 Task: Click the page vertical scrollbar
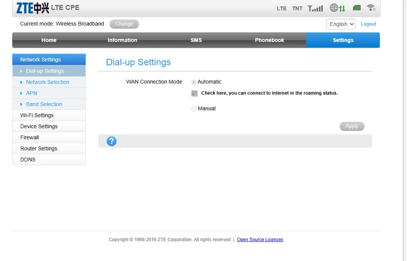point(405,130)
